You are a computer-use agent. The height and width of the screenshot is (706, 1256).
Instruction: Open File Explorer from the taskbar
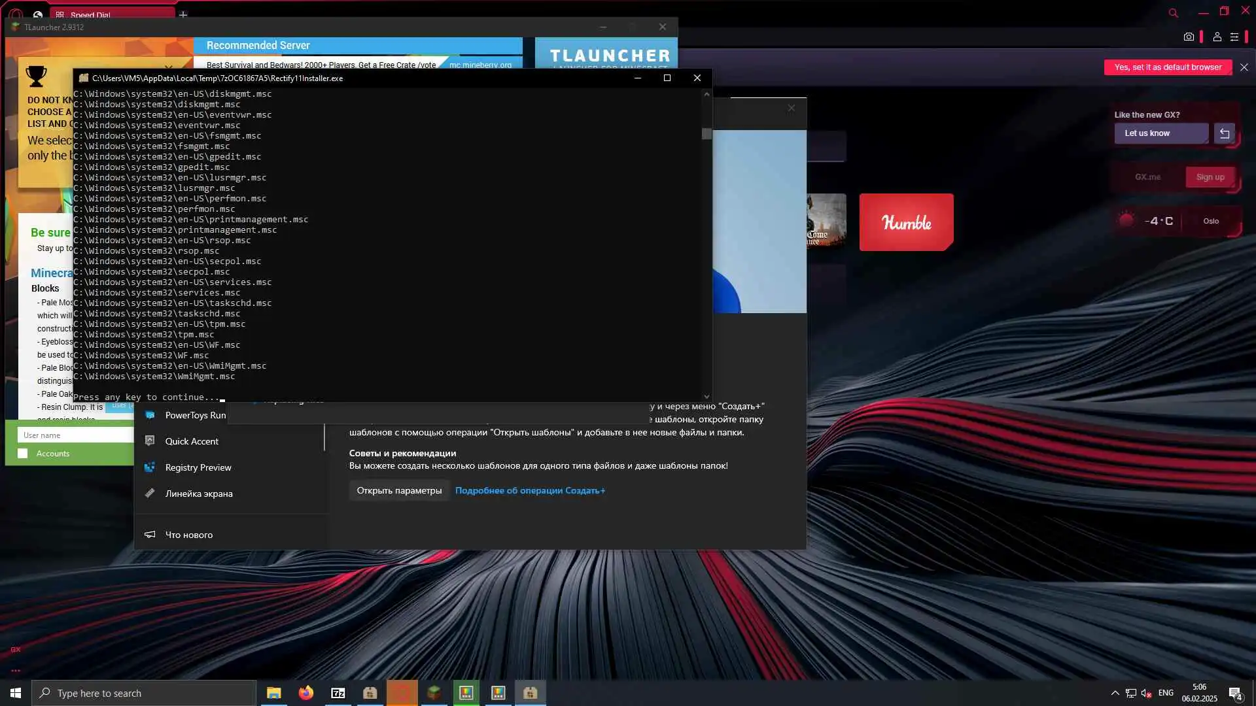pyautogui.click(x=273, y=693)
